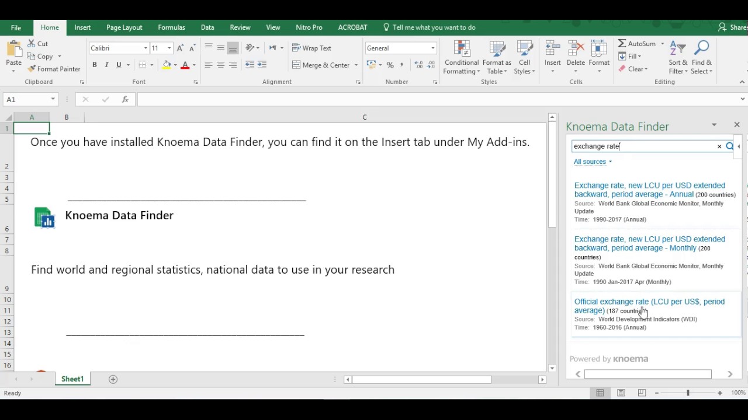The image size is (748, 420).
Task: Open Exchange rate Monthly dataset link
Action: pyautogui.click(x=650, y=243)
